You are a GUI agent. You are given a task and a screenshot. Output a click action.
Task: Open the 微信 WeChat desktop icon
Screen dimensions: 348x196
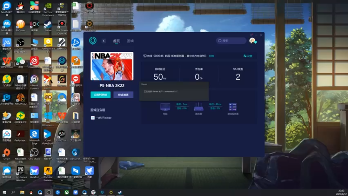coord(20,62)
